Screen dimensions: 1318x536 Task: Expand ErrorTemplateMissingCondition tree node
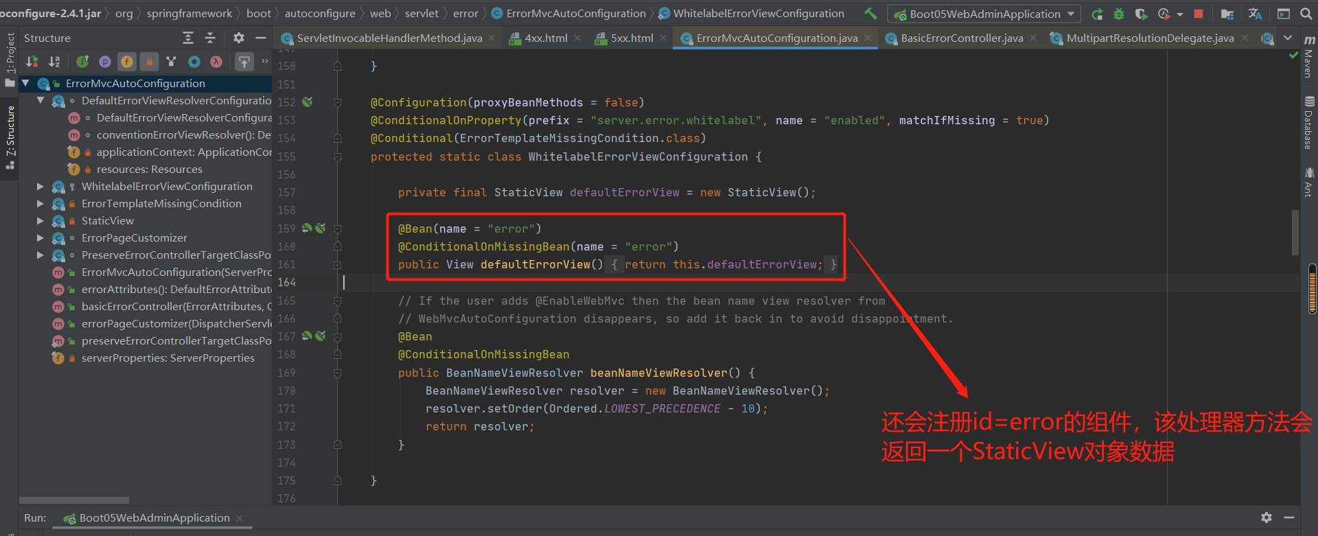click(x=41, y=203)
